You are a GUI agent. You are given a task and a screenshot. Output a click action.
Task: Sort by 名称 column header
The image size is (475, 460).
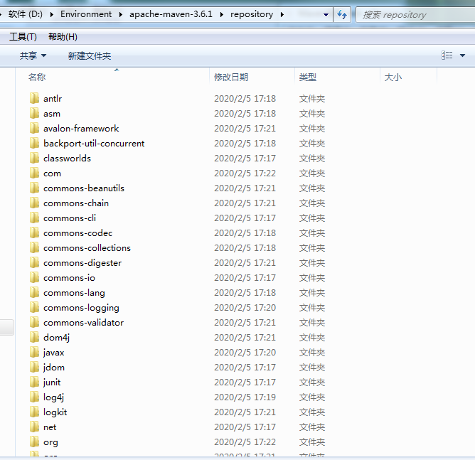[x=37, y=77]
